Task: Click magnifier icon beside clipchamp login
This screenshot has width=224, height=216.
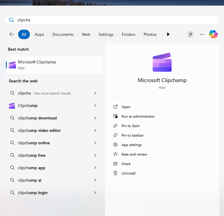Action: tap(12, 193)
